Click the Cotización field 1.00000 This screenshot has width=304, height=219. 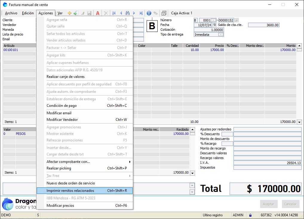(209, 30)
